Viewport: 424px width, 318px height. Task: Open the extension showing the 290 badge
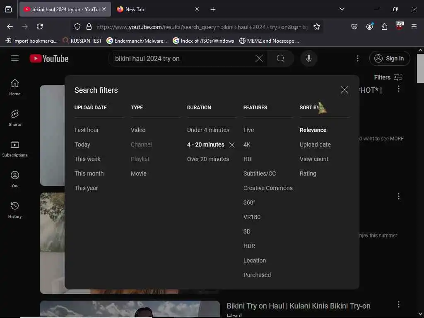(x=400, y=26)
